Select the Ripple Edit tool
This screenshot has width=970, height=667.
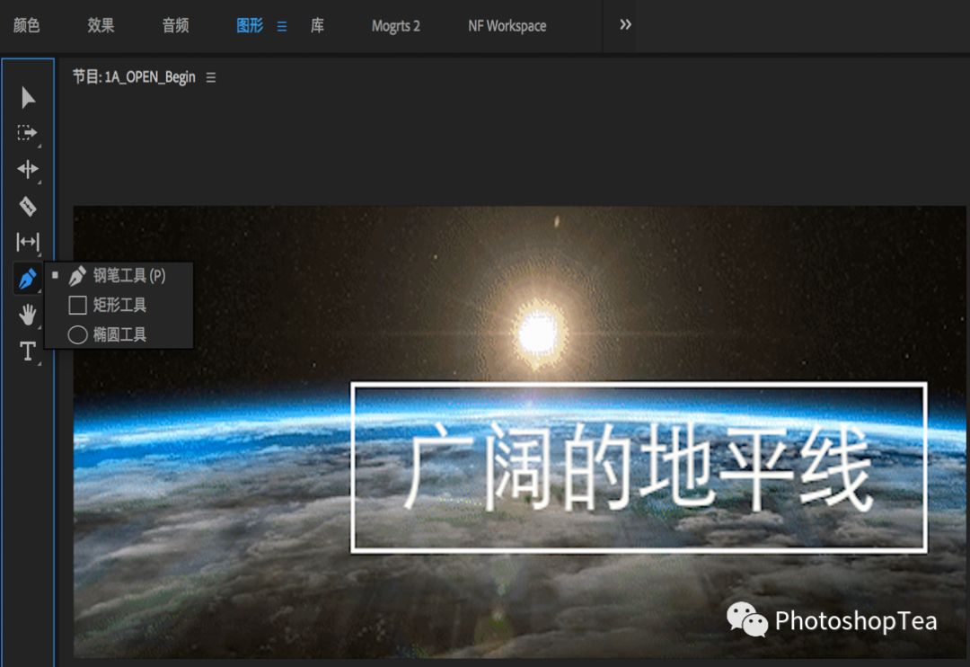tap(27, 168)
